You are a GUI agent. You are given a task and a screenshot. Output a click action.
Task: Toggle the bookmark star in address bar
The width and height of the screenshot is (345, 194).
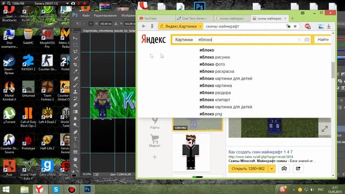(295, 26)
